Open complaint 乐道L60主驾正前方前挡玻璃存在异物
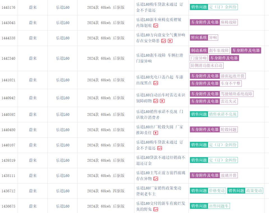269x213 pixels. point(161,175)
